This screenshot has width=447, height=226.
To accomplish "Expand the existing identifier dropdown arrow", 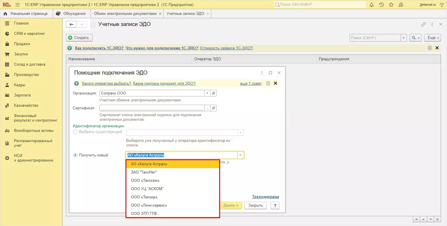I will point(241,133).
